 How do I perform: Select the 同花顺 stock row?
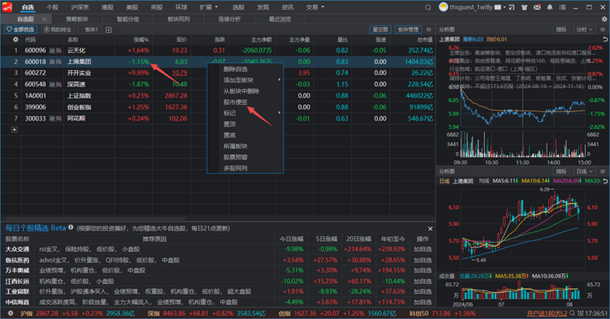point(218,119)
